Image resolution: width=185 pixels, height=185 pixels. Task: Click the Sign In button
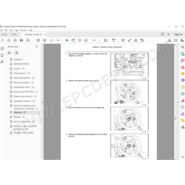tap(178, 34)
